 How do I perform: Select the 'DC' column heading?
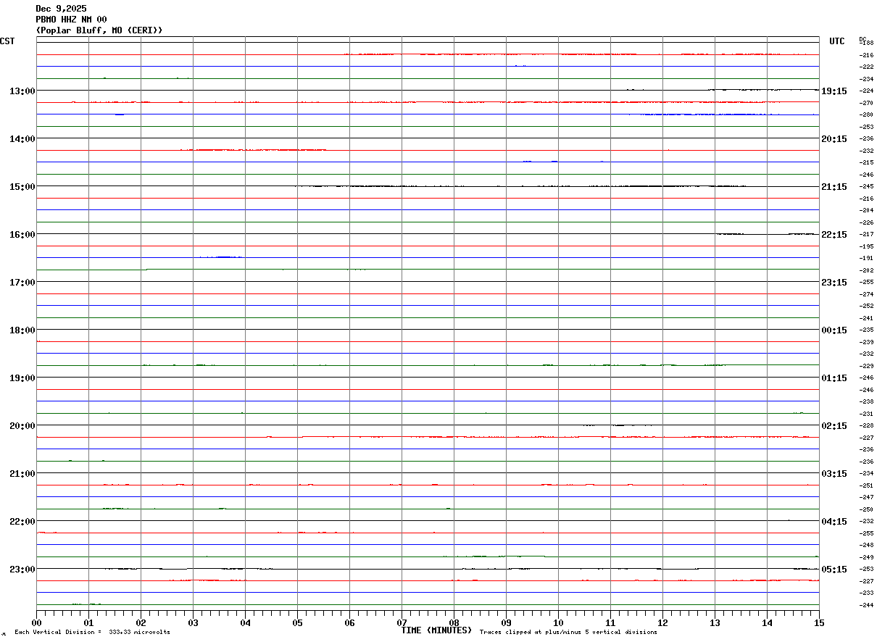tap(863, 38)
